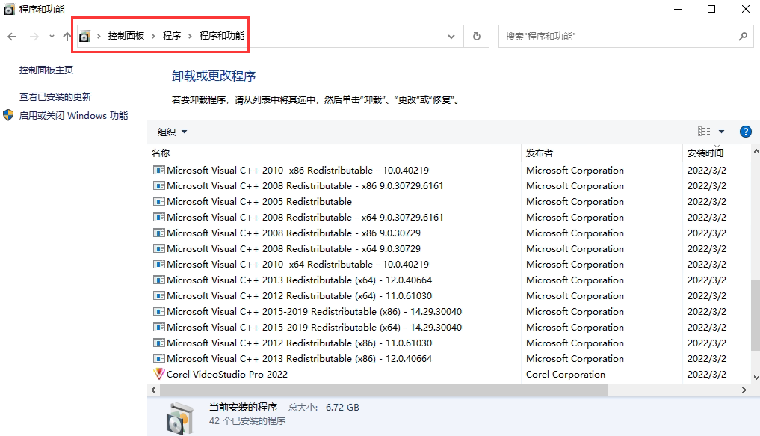
Task: Open 控制面板主页 link
Action: coord(46,70)
